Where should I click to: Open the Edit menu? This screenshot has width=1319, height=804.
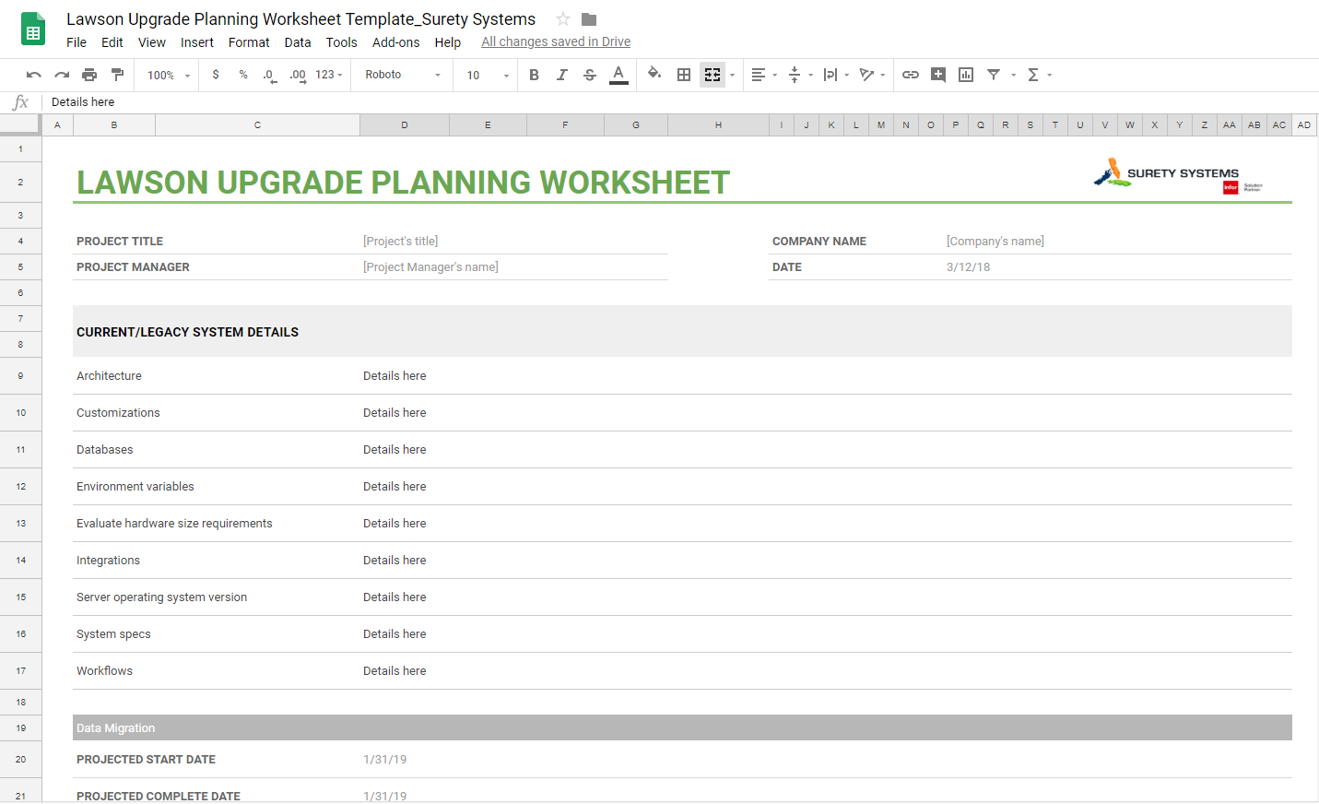pos(112,42)
